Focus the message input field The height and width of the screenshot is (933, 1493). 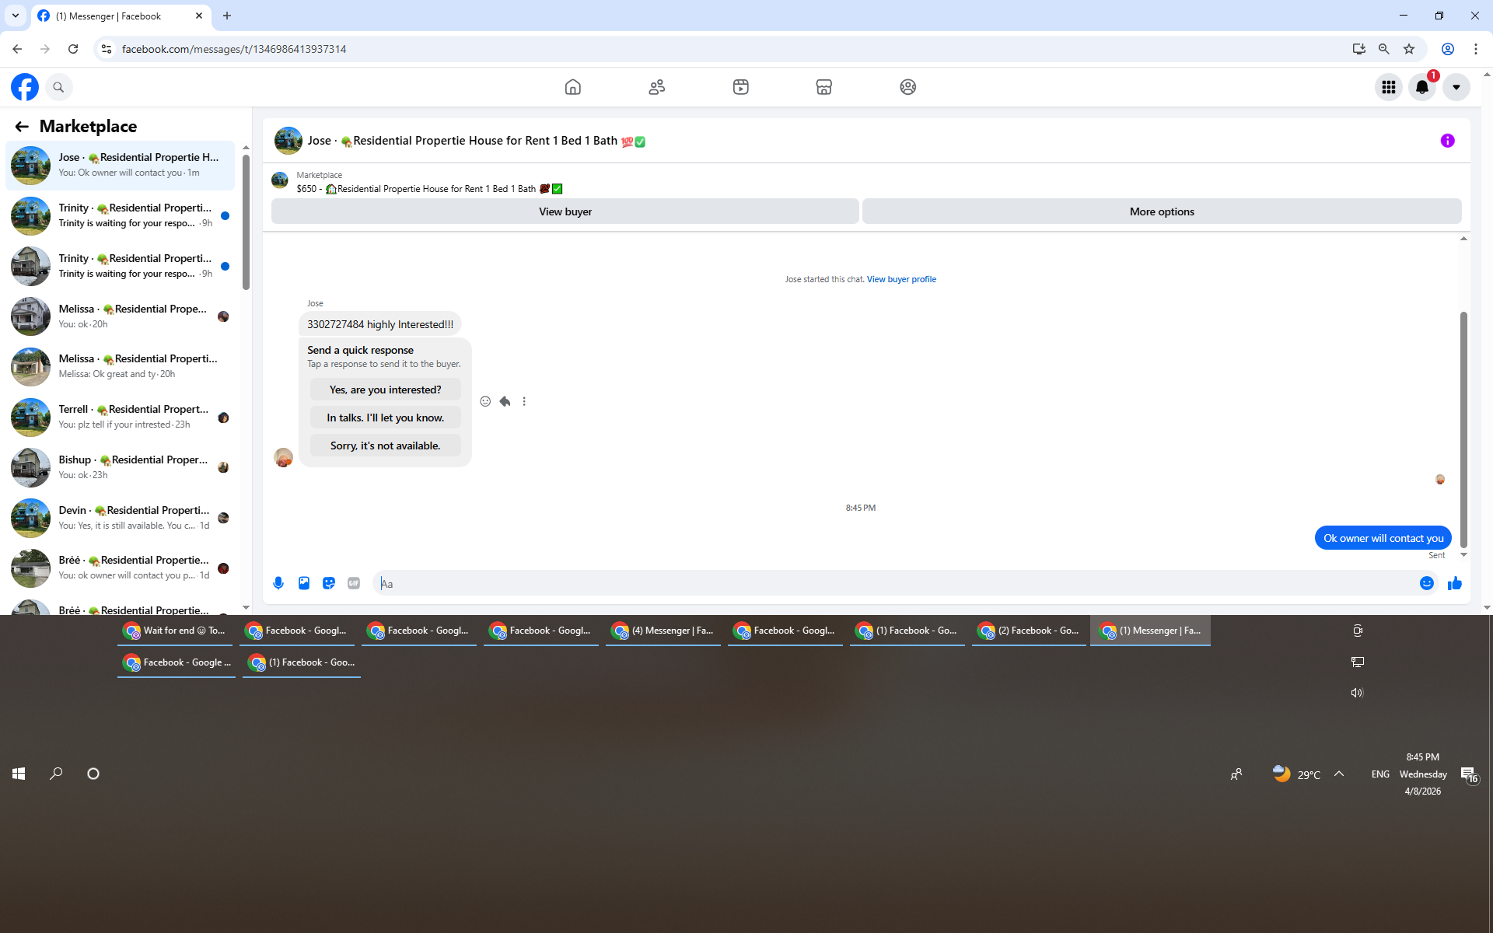[x=894, y=583]
